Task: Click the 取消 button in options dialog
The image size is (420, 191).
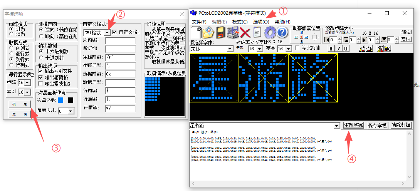Action: click(20, 114)
